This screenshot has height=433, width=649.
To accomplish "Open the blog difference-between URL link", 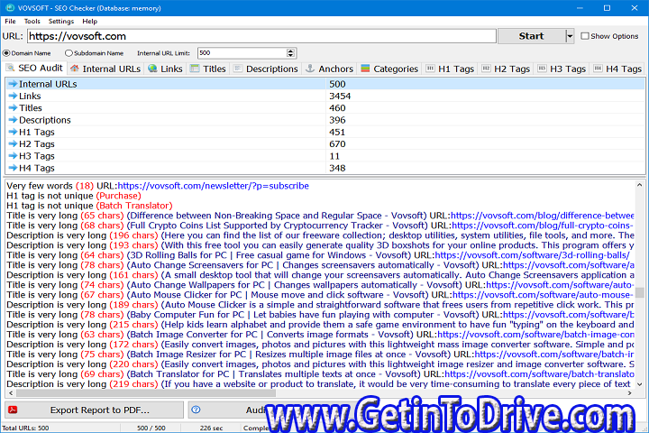I will (x=543, y=216).
